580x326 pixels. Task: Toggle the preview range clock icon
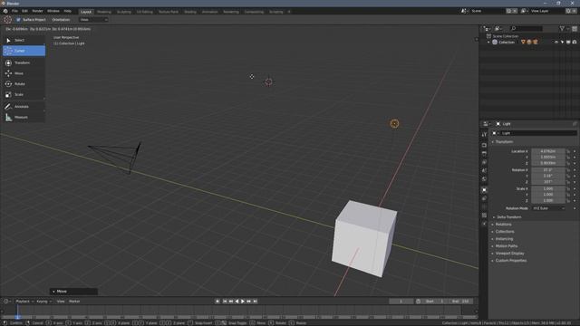coord(419,302)
